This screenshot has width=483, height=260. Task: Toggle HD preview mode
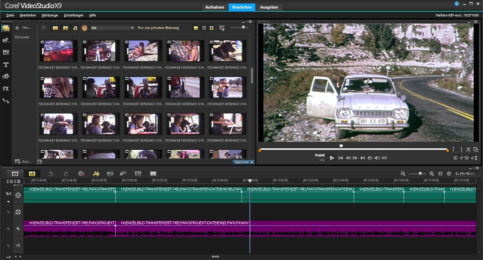click(384, 158)
